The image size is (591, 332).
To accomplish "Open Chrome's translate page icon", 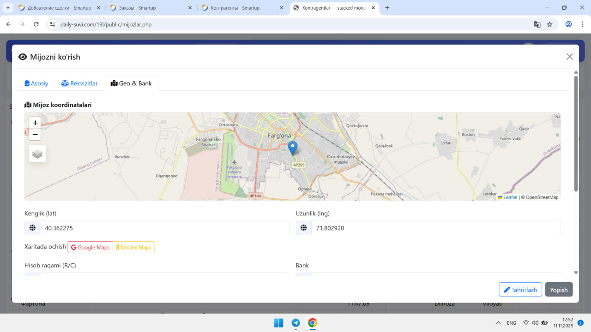I will coord(537,24).
